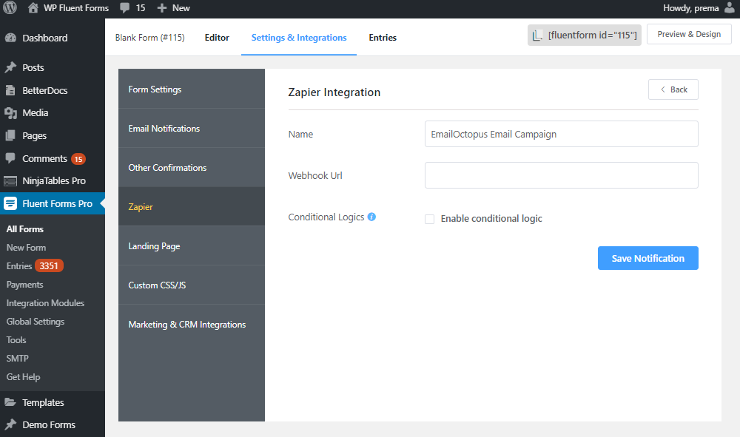Open Custom CSS/JS settings
Image resolution: width=740 pixels, height=437 pixels.
(x=192, y=285)
